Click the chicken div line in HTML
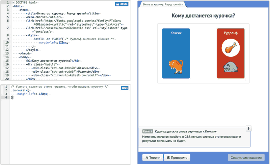270x165 pixels. [71, 75]
